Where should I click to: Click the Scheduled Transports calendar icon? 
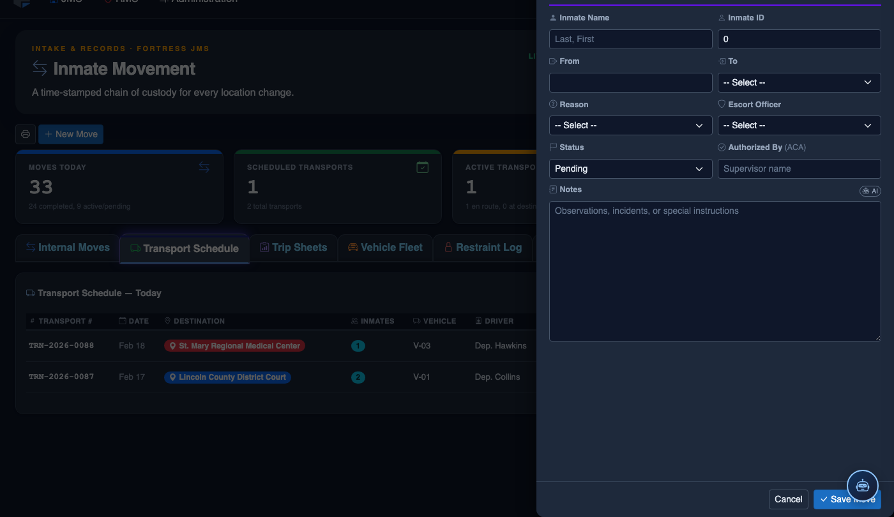click(422, 167)
